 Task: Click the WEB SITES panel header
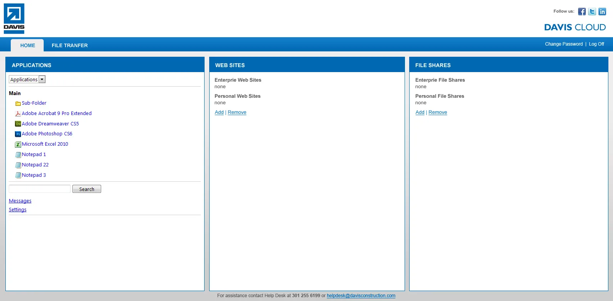(x=307, y=65)
